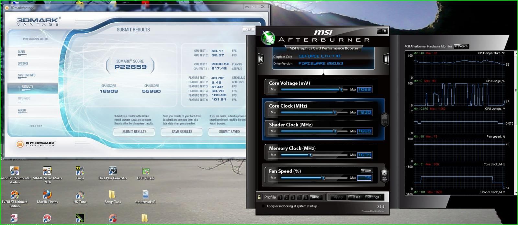
Task: Open the ABOUT section in 3DMark Vantage
Action: click(x=22, y=110)
